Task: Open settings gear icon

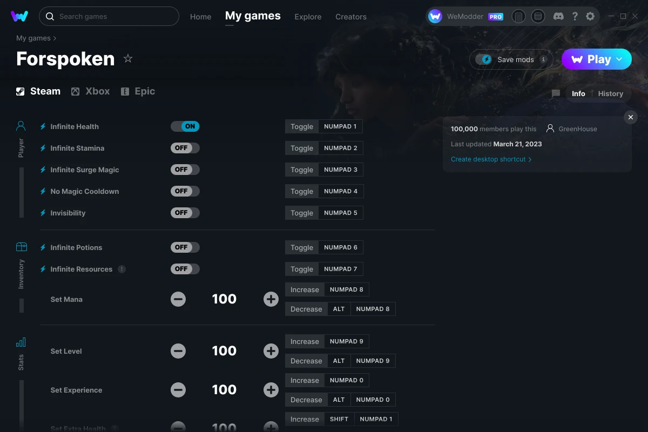Action: click(590, 16)
